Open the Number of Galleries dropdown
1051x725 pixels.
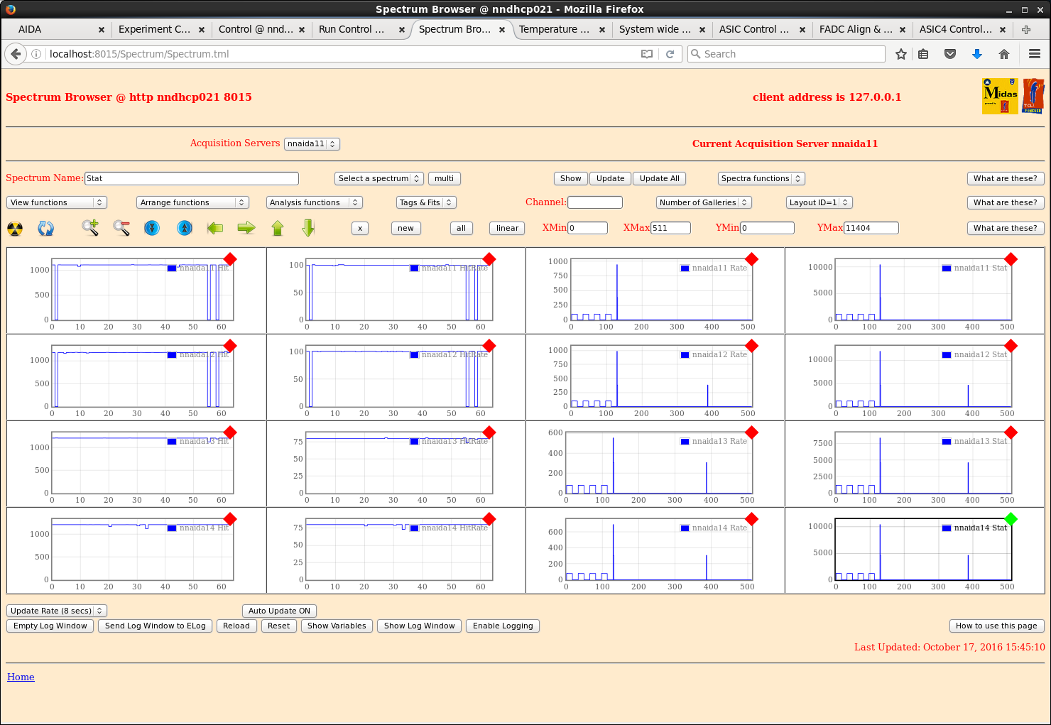click(703, 202)
